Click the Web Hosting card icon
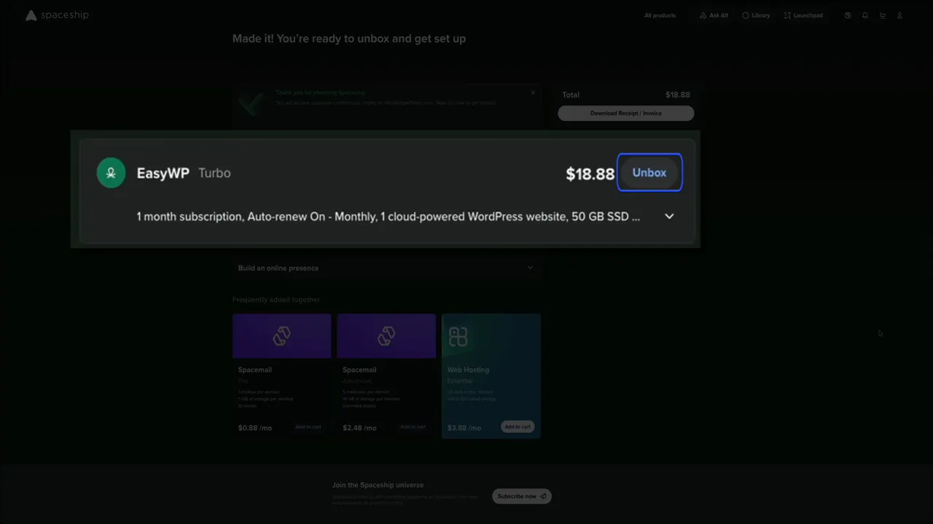The image size is (933, 524). 458,336
